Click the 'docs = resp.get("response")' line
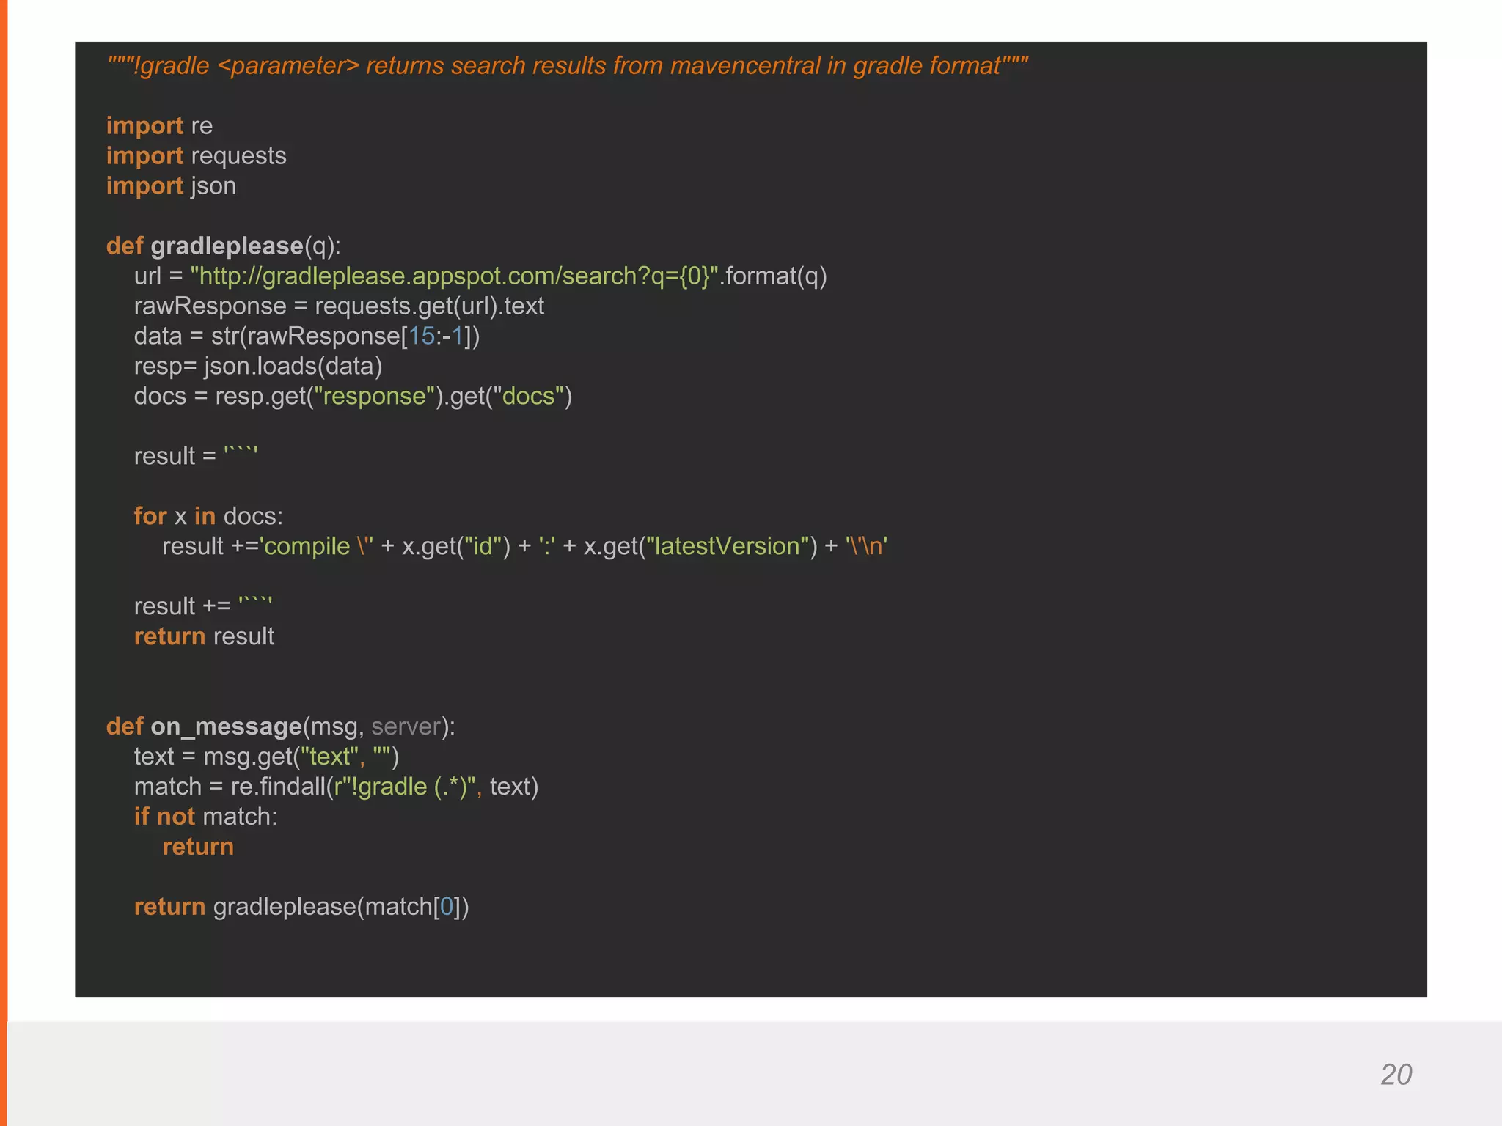The image size is (1502, 1126). tap(353, 397)
